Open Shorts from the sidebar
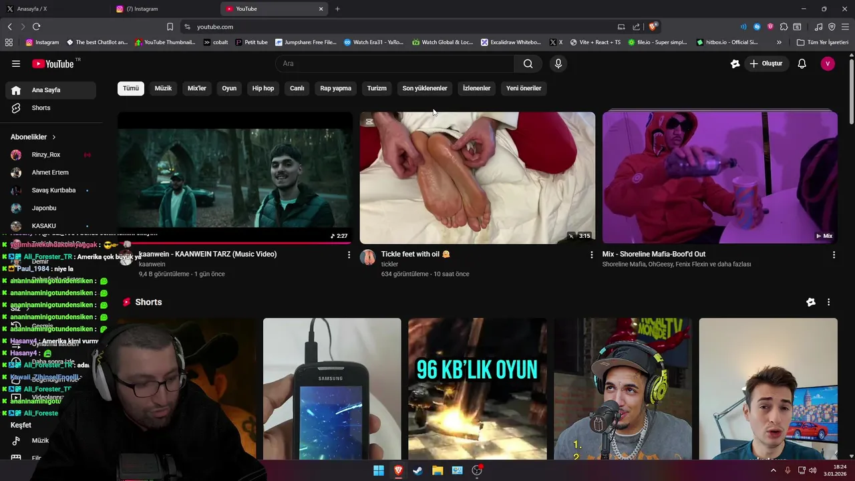Image resolution: width=855 pixels, height=481 pixels. 51,108
